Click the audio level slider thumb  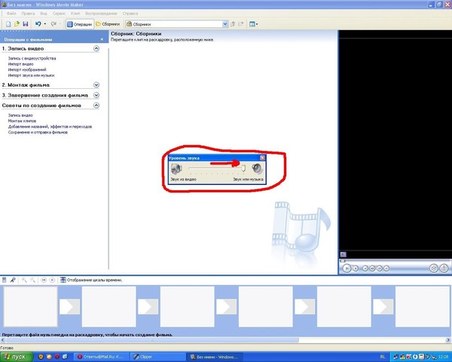pos(243,168)
